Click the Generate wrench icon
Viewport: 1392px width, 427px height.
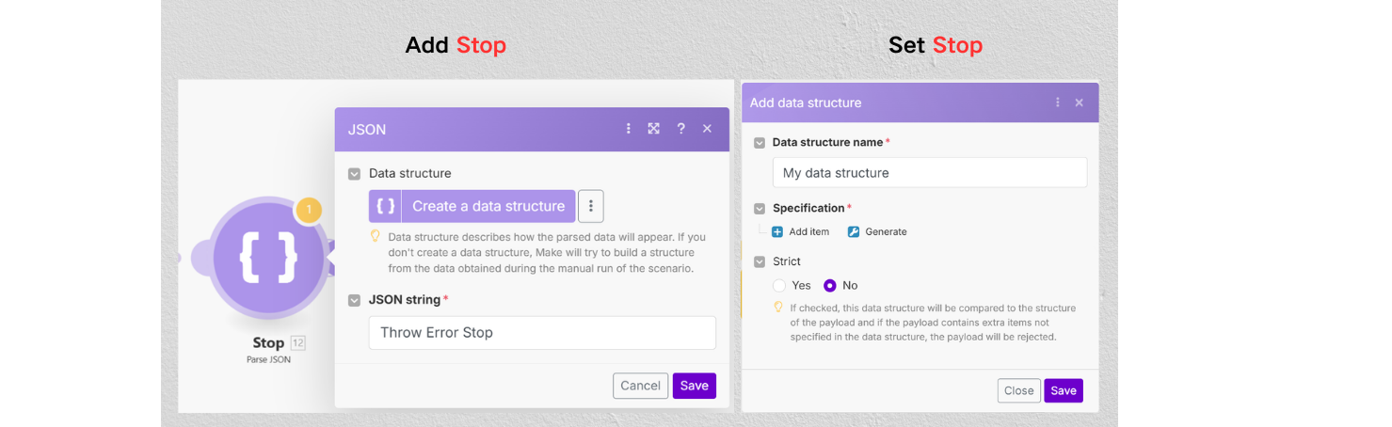point(854,231)
